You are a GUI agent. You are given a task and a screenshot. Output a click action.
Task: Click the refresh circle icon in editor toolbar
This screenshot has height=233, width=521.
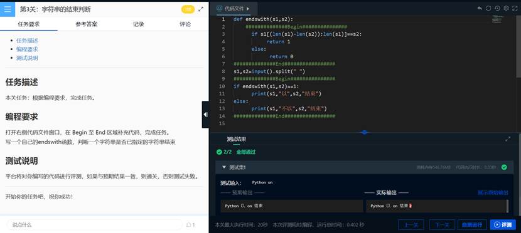click(x=488, y=8)
